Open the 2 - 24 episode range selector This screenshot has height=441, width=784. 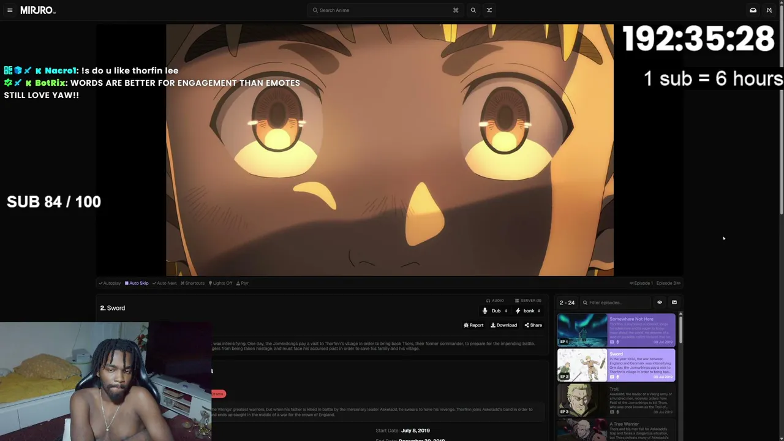pos(567,303)
